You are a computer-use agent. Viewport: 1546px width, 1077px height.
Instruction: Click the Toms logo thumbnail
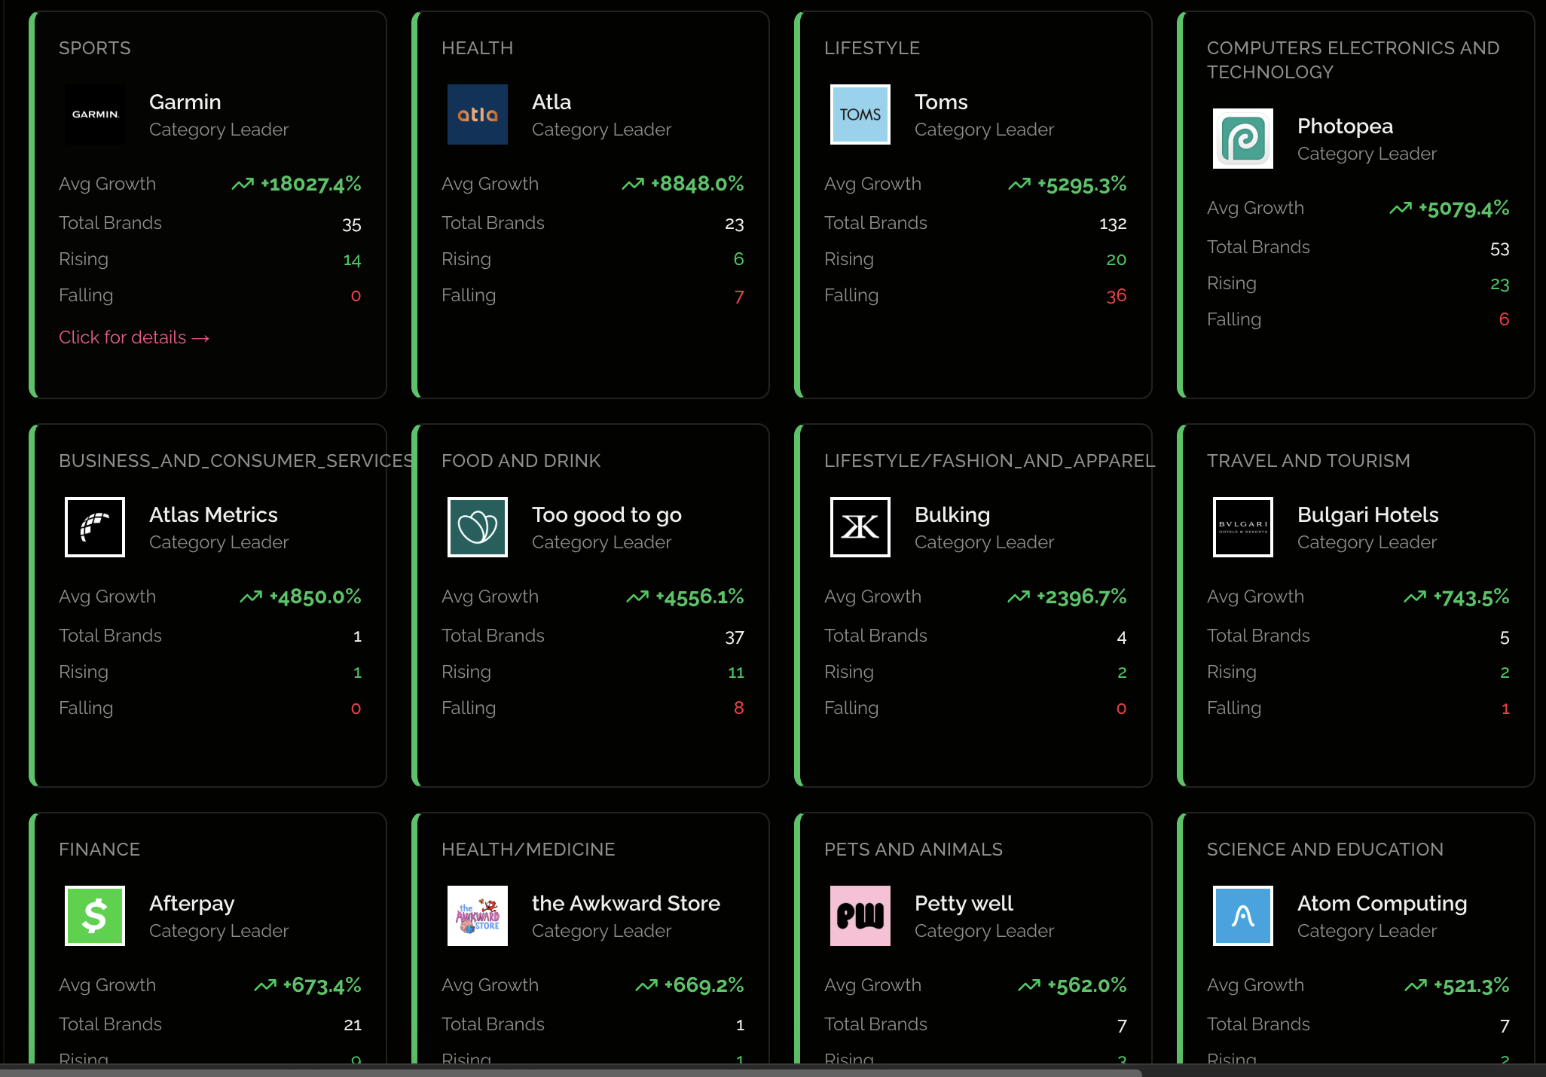point(860,114)
